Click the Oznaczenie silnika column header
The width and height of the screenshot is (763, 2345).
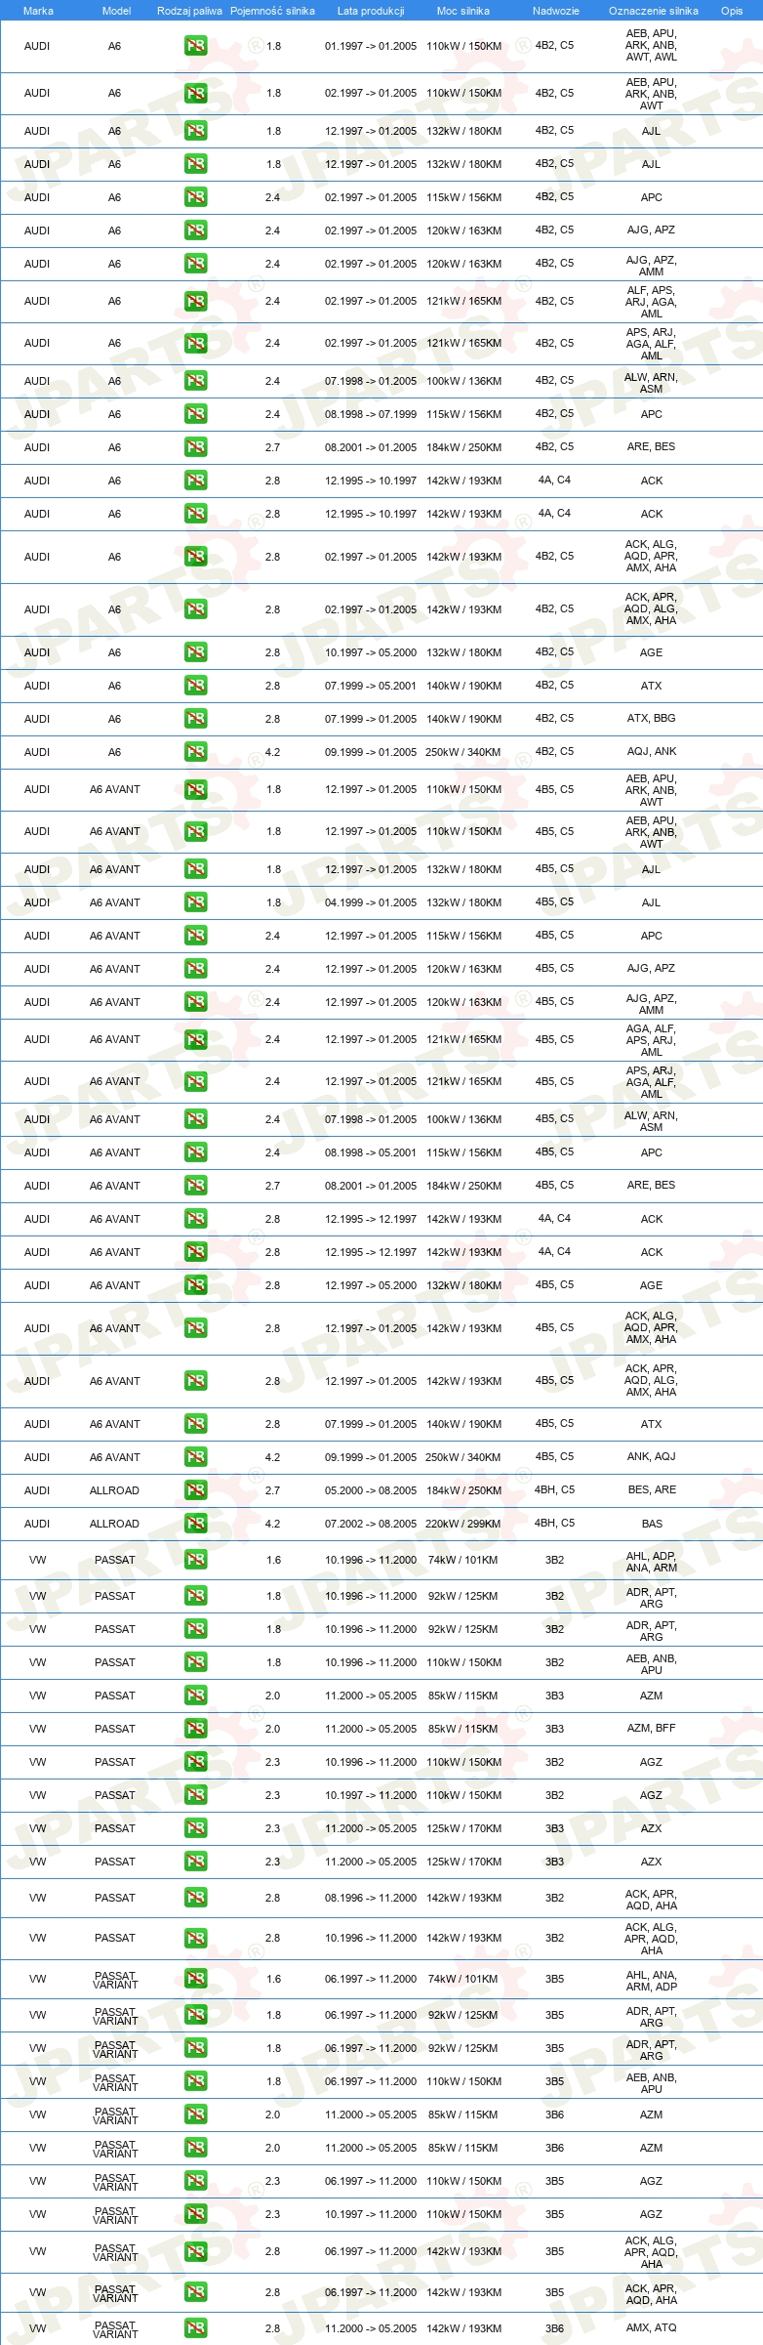(x=654, y=11)
